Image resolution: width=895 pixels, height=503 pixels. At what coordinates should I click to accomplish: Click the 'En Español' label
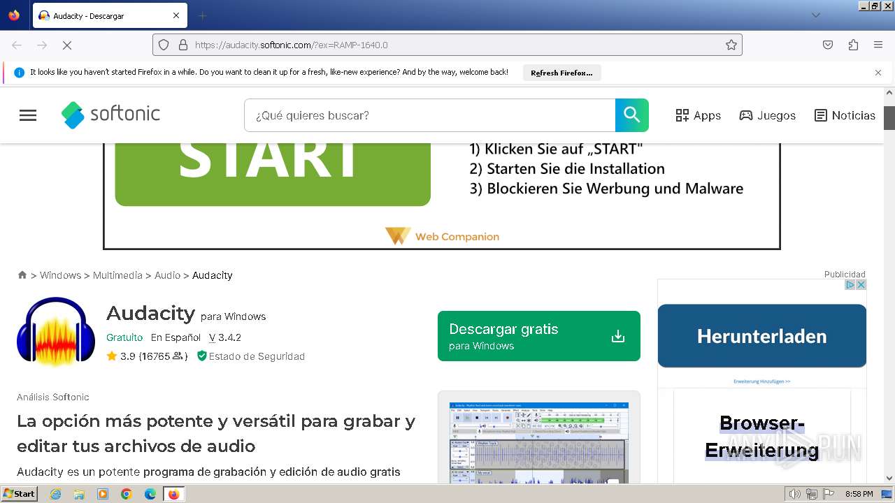click(x=176, y=337)
